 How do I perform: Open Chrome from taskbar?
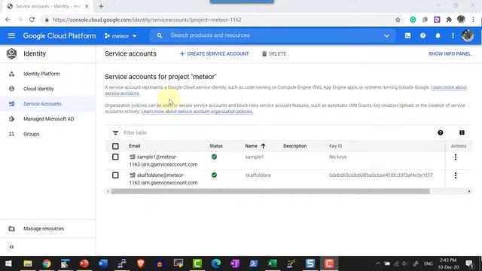click(x=47, y=263)
